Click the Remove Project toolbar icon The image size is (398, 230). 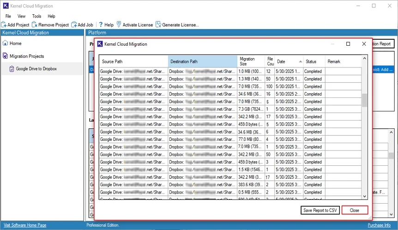(x=35, y=24)
